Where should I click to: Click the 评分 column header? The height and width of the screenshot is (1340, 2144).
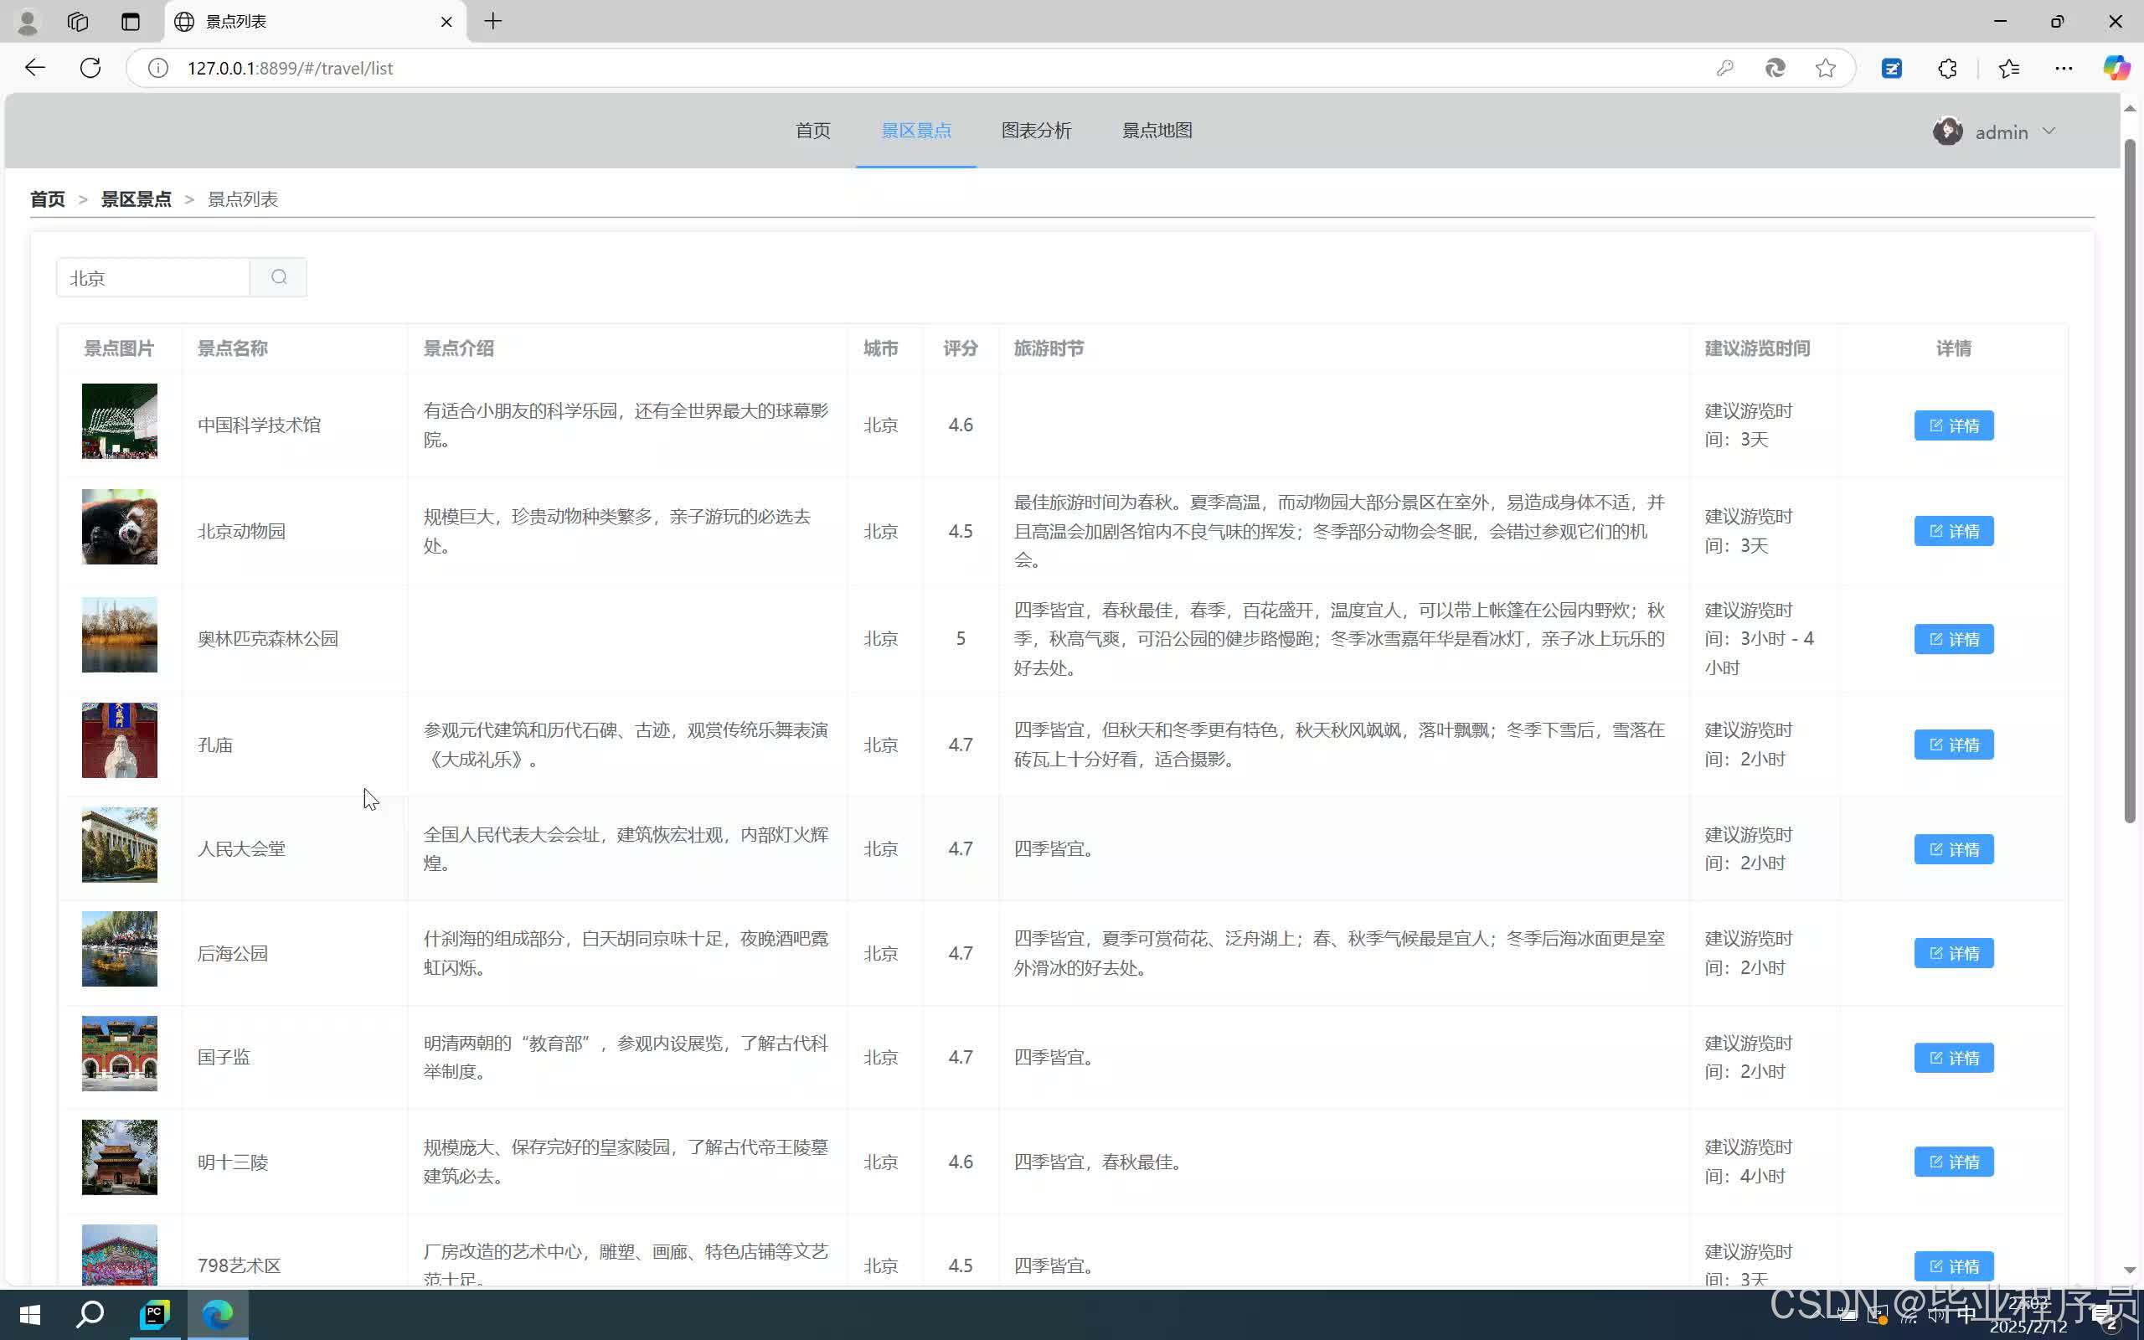click(961, 348)
